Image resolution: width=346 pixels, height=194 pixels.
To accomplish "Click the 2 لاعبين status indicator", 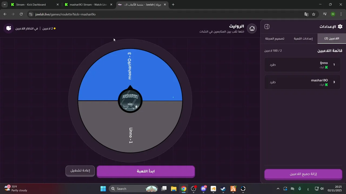I will pyautogui.click(x=49, y=28).
